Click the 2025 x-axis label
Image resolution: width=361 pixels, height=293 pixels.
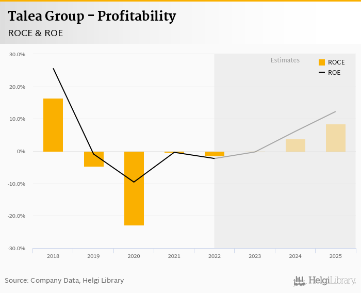[335, 256]
